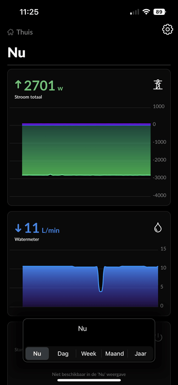The height and width of the screenshot is (385, 178).
Task: Tap the Watermeter label
Action: tap(27, 239)
